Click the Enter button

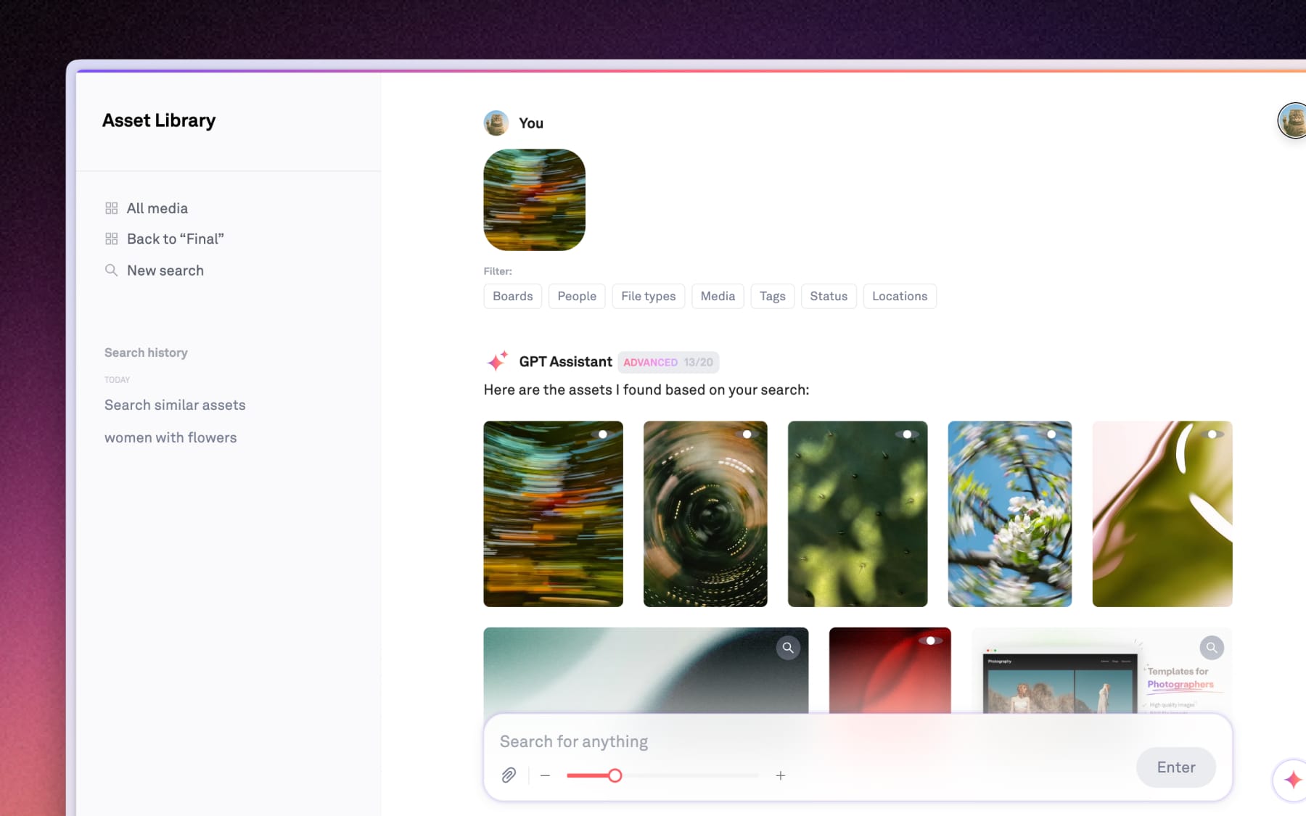[x=1176, y=767]
